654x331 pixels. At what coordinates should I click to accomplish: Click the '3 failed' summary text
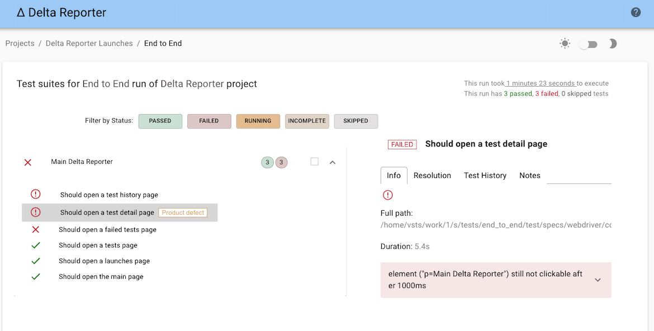point(546,93)
